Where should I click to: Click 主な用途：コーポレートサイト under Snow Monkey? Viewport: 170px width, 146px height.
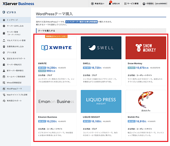[x=140, y=75]
